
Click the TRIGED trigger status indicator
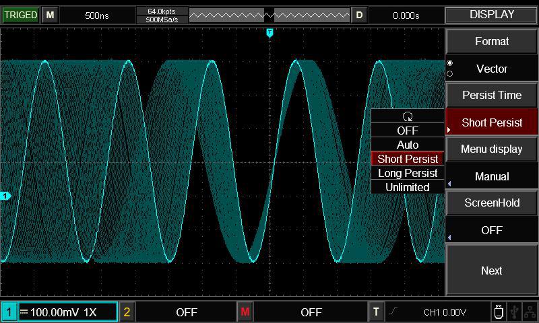click(20, 15)
